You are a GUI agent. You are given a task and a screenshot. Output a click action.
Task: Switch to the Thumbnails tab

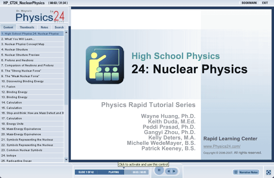pyautogui.click(x=27, y=27)
